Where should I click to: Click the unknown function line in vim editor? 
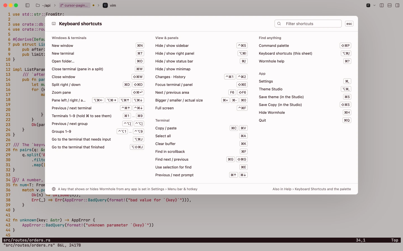coord(54,220)
